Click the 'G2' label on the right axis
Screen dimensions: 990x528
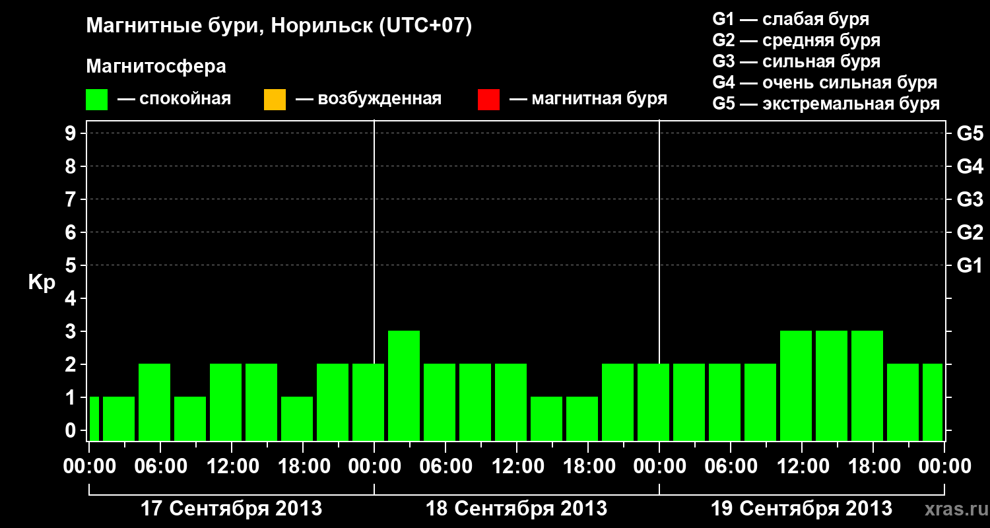click(x=970, y=233)
